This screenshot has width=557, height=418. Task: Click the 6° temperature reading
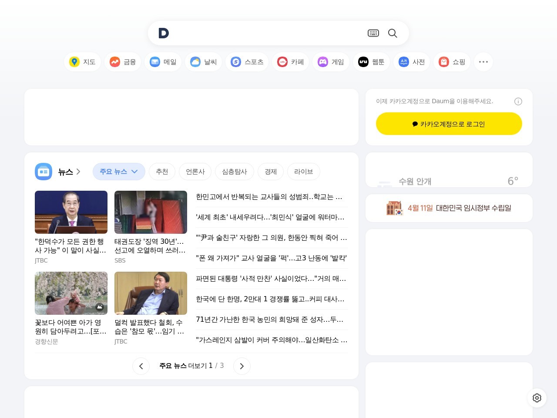pyautogui.click(x=513, y=181)
